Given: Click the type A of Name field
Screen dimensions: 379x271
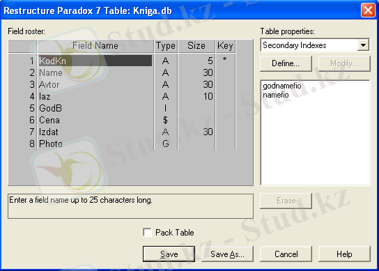Looking at the screenshot, I should pyautogui.click(x=166, y=72).
